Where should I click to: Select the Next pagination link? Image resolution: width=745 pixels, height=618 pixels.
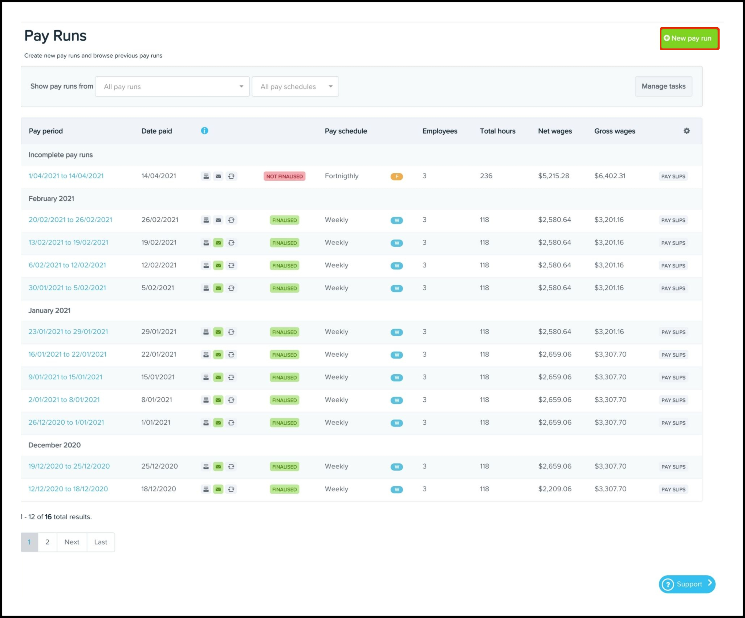click(x=72, y=542)
